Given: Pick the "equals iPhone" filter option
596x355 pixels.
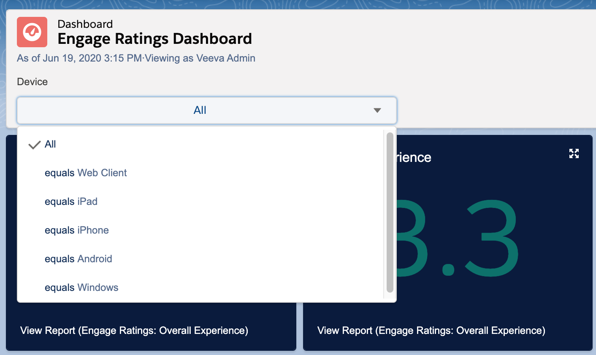Looking at the screenshot, I should pyautogui.click(x=77, y=230).
